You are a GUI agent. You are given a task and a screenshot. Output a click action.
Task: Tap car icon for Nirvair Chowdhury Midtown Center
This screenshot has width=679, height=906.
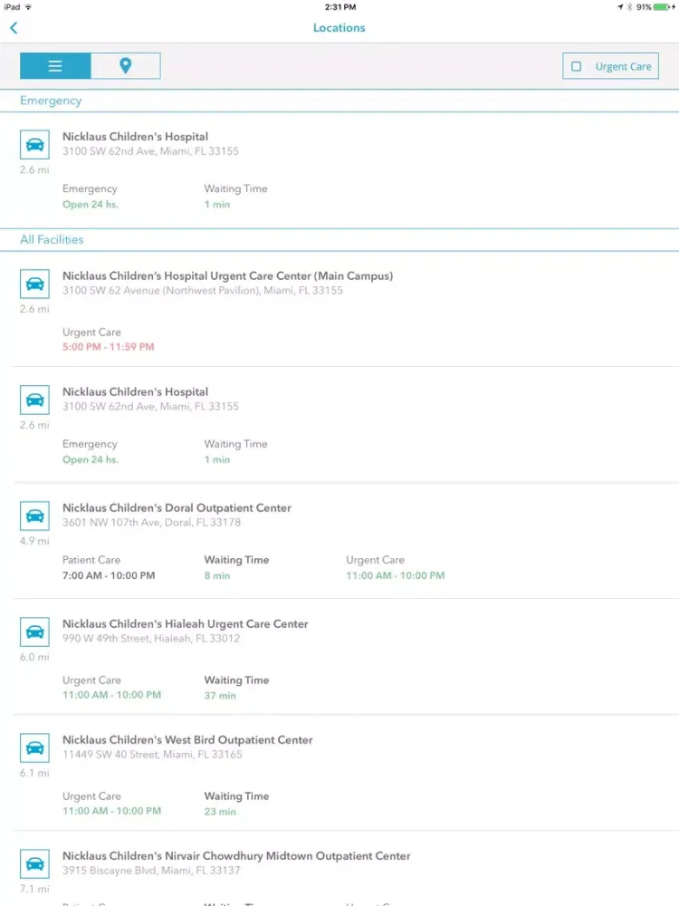point(34,863)
